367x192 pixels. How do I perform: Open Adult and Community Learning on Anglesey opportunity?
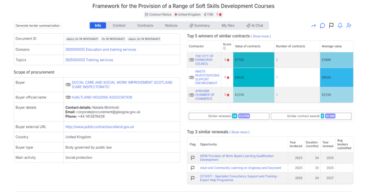click(x=240, y=168)
